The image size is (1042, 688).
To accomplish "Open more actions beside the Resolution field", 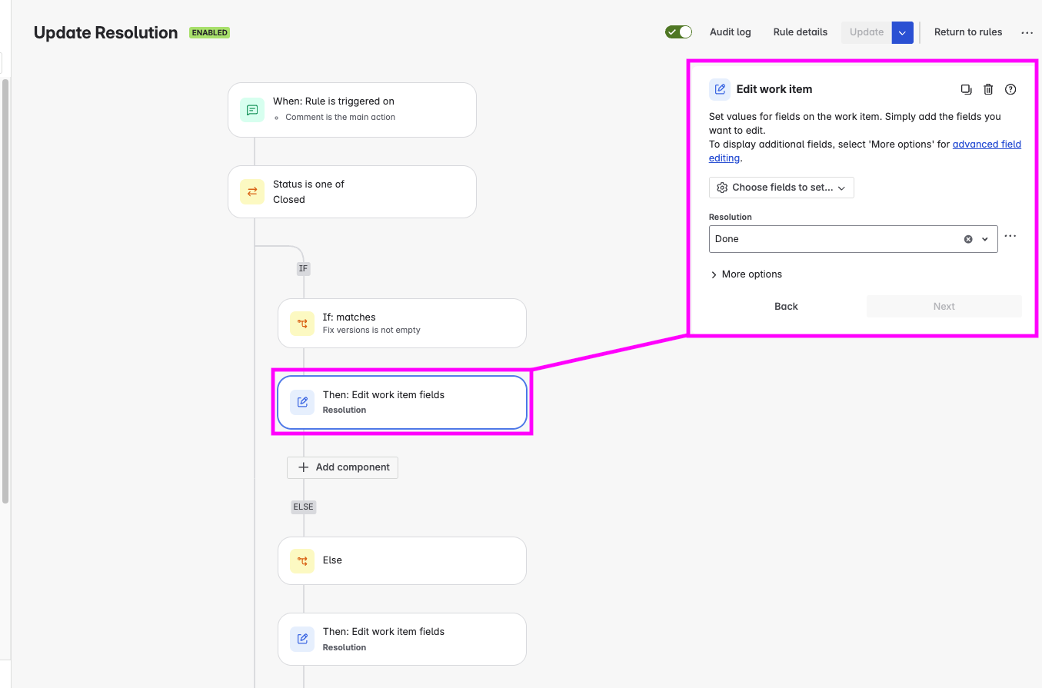I will pos(1010,237).
